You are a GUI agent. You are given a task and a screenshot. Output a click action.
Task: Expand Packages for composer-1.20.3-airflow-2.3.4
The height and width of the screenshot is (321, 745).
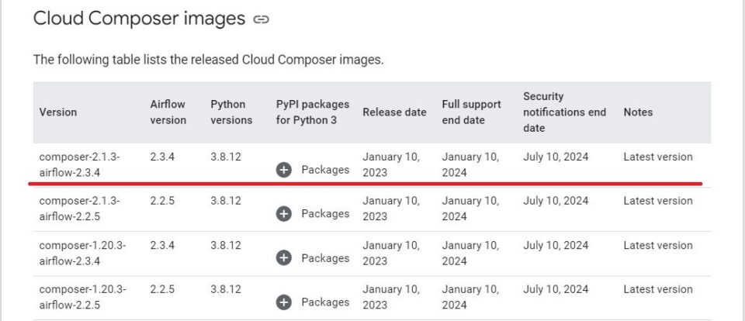click(313, 258)
